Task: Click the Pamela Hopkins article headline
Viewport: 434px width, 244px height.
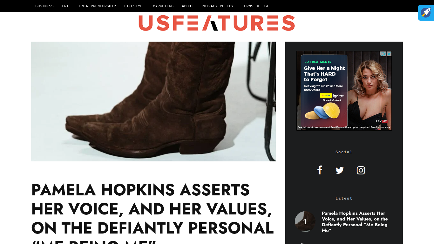Action: (153, 213)
